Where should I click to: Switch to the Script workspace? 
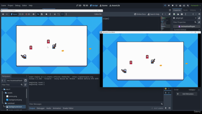pos(94,5)
